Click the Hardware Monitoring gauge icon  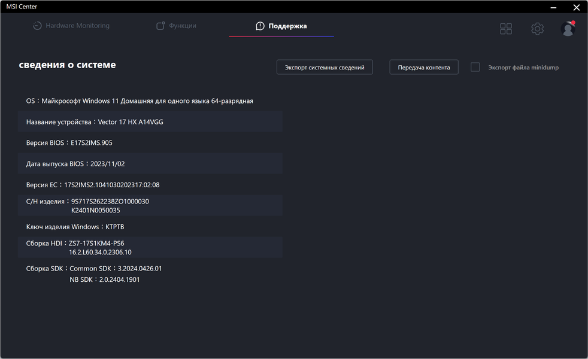[x=37, y=26]
